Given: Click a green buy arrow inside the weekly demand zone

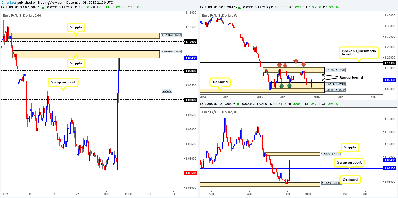Looking at the screenshot, I should (x=281, y=85).
